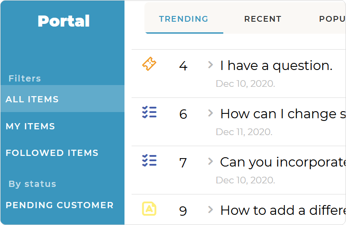Filter by Pending Customer status

(x=62, y=205)
